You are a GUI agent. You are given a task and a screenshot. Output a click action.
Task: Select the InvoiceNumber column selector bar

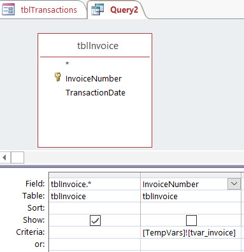[x=190, y=175]
